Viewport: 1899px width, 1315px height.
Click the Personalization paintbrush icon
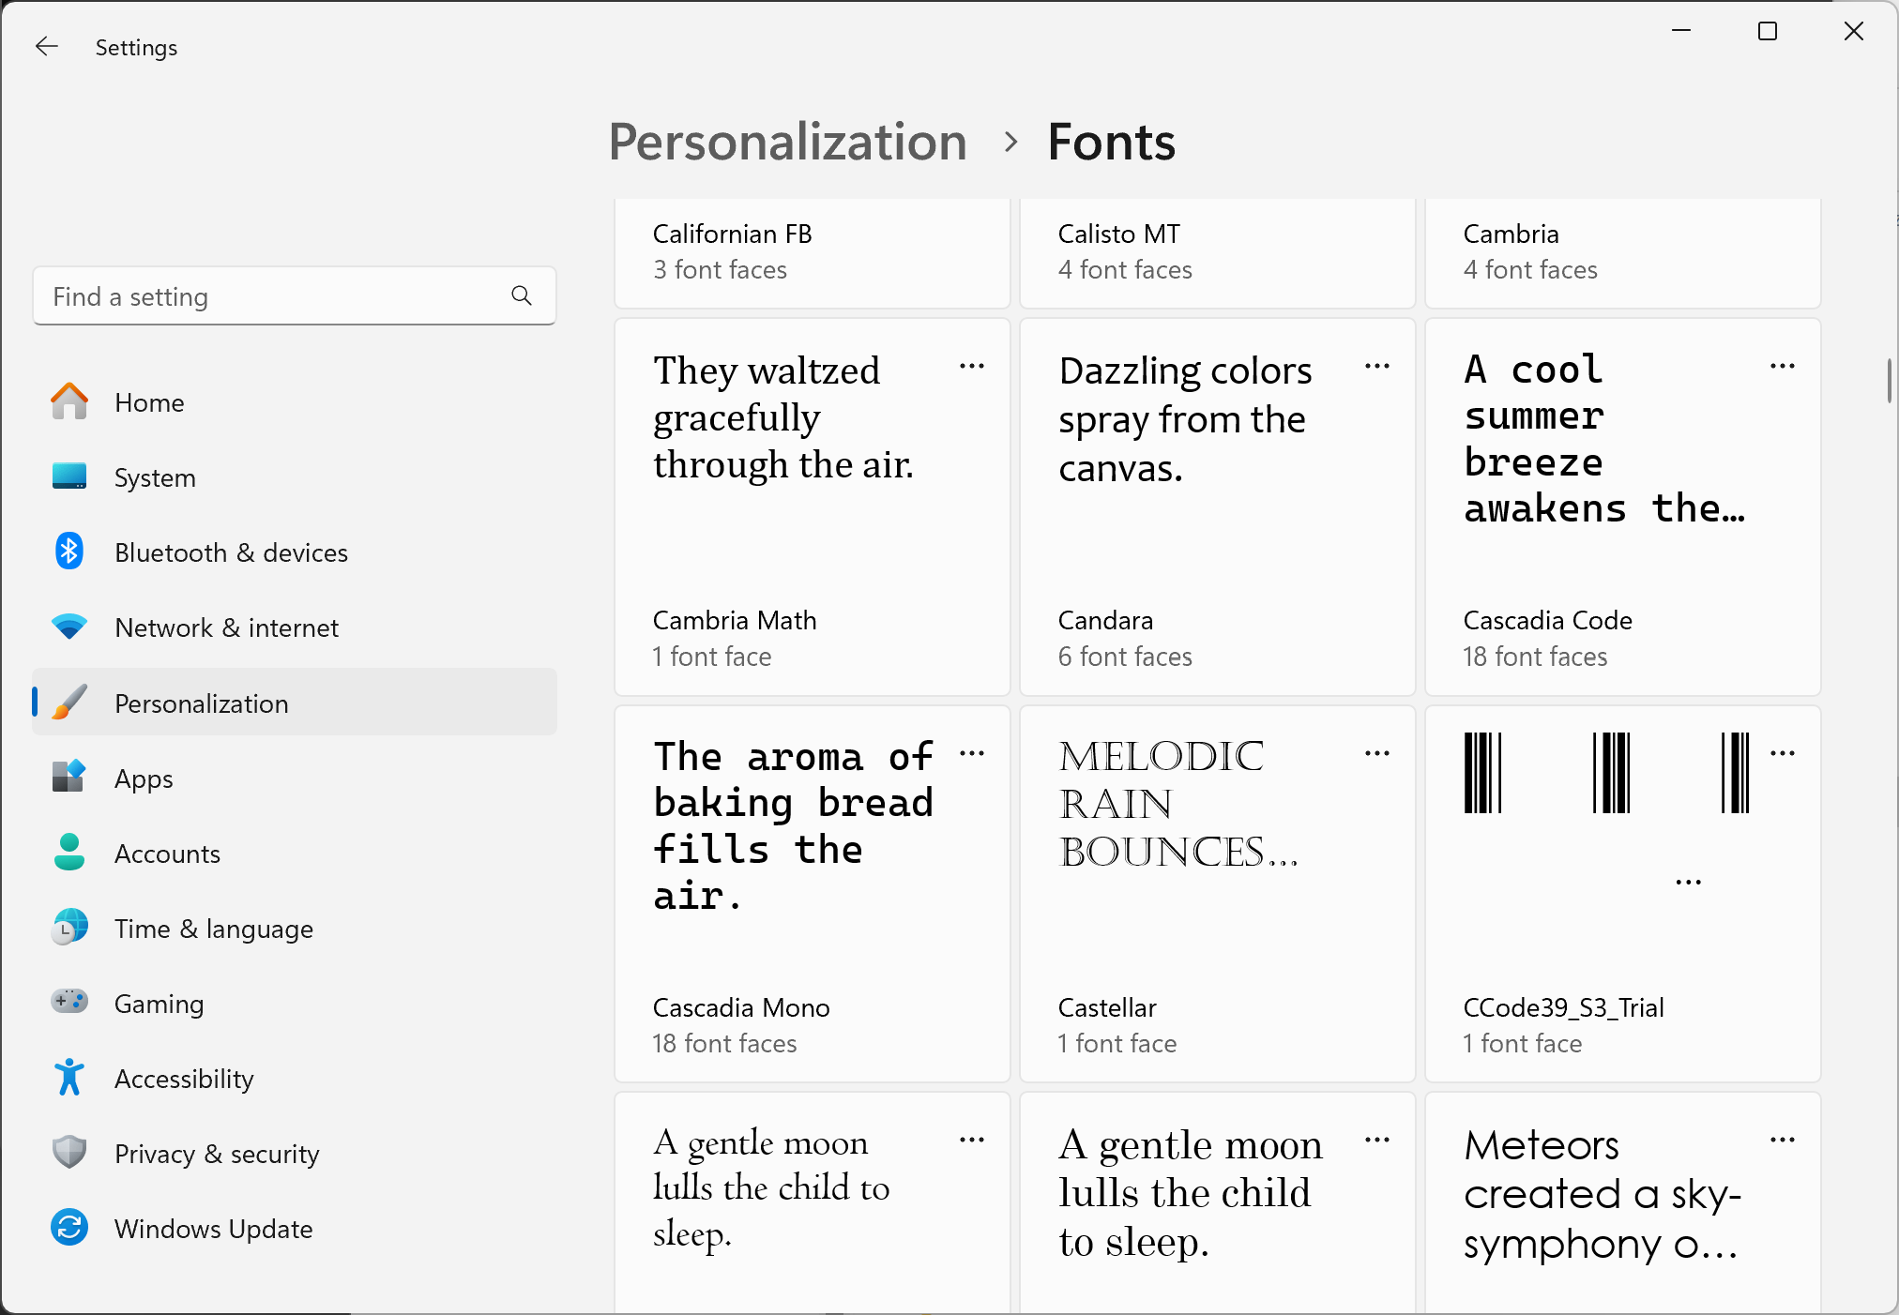69,703
